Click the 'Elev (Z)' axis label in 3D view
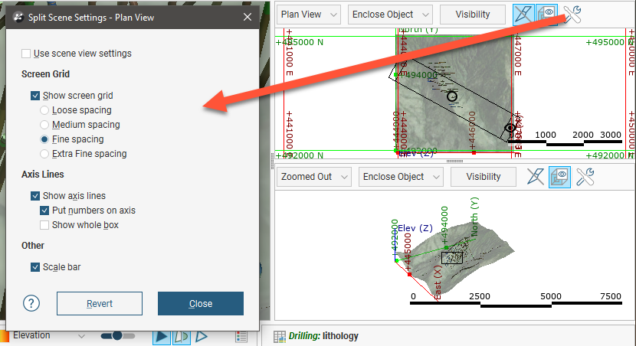The image size is (636, 346). 415,228
